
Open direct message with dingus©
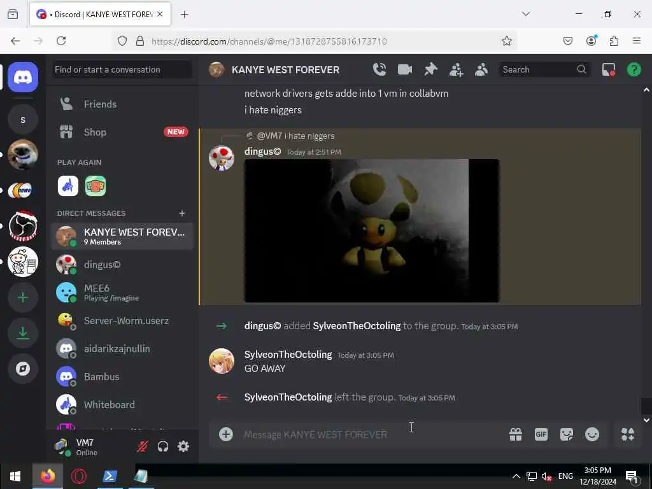click(122, 264)
